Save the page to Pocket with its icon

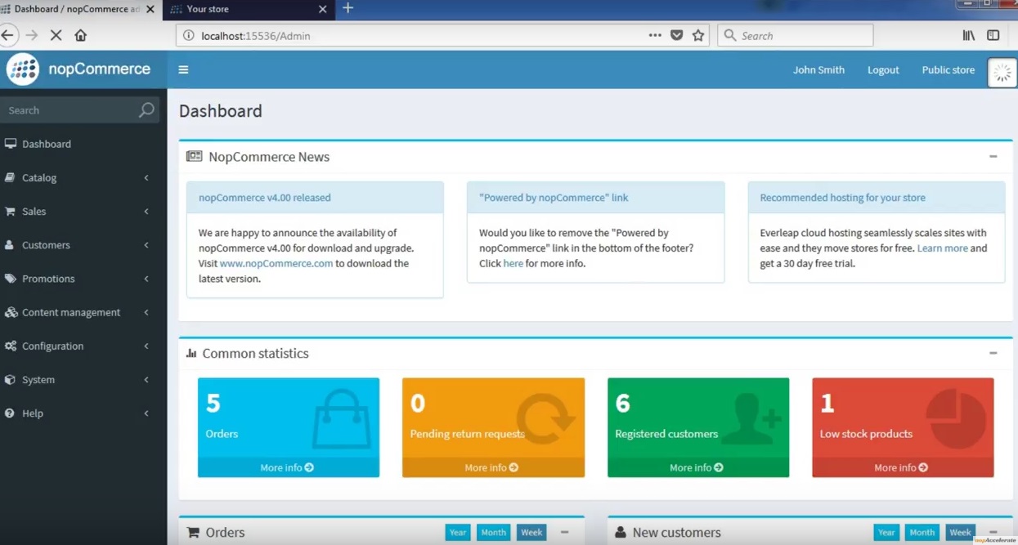coord(676,35)
